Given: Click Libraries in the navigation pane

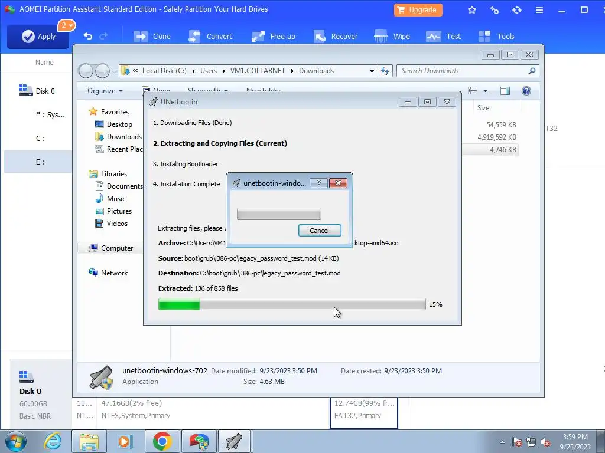Looking at the screenshot, I should [114, 174].
